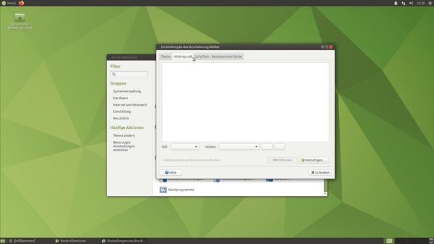
Task: Open the Firefox launcher in top panel
Action: pyautogui.click(x=21, y=3)
